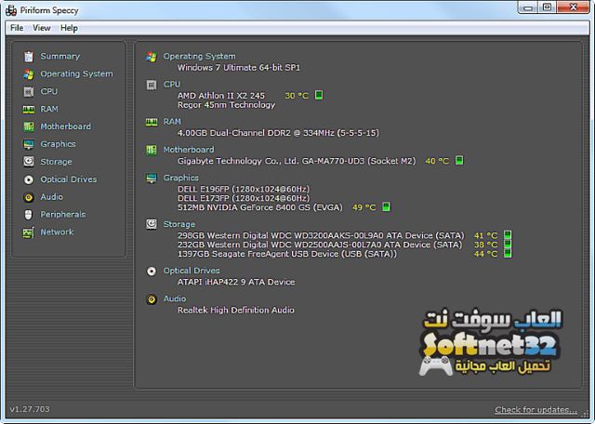Click the Motherboard icon in sidebar

point(29,126)
